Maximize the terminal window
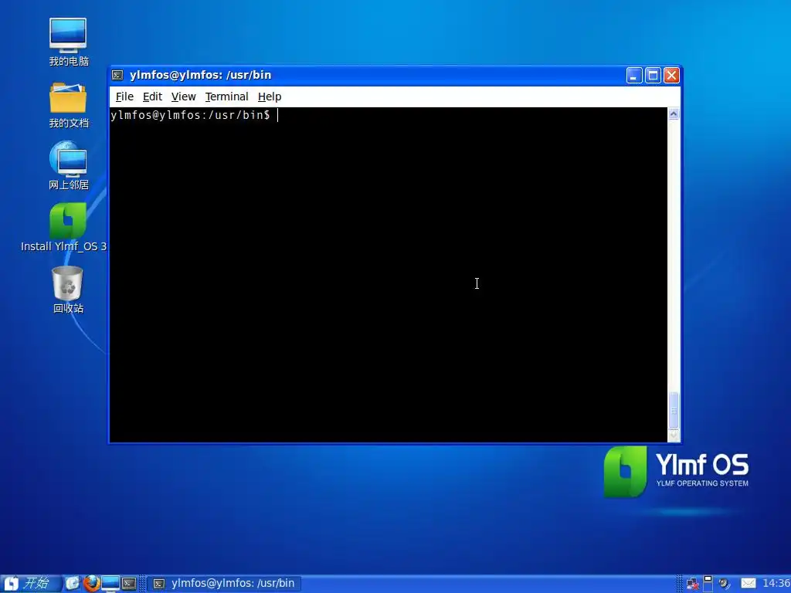The width and height of the screenshot is (791, 593). pos(653,75)
